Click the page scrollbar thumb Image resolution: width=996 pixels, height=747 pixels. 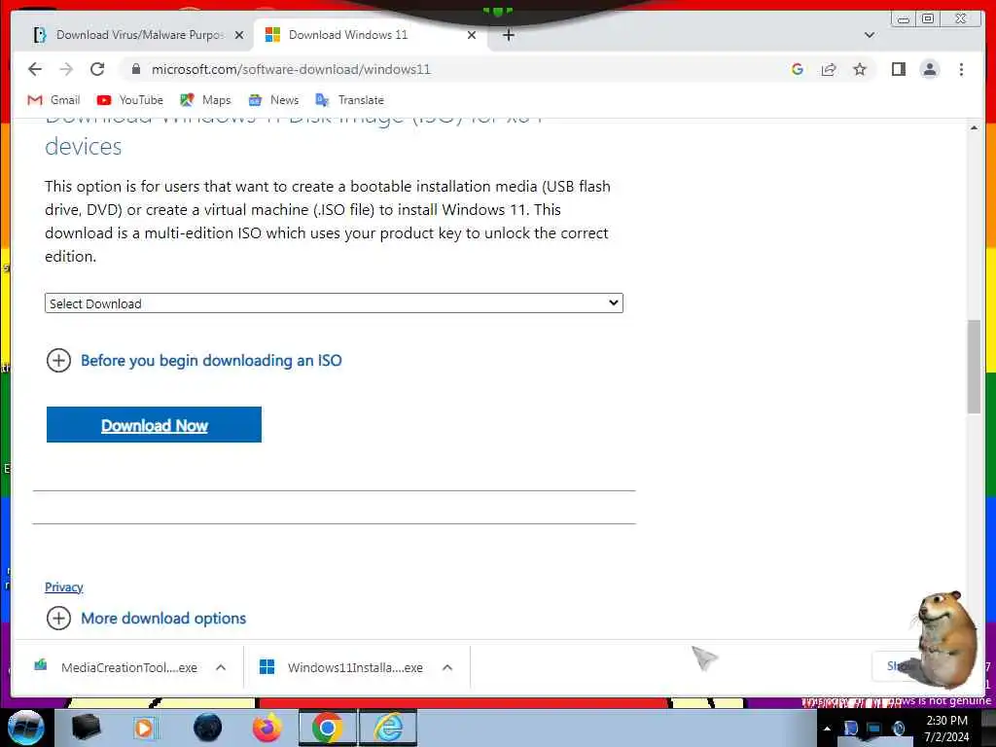click(974, 367)
